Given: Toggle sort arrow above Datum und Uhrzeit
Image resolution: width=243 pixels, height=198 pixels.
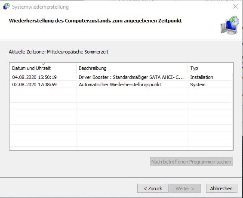Looking at the screenshot, I should [x=43, y=64].
